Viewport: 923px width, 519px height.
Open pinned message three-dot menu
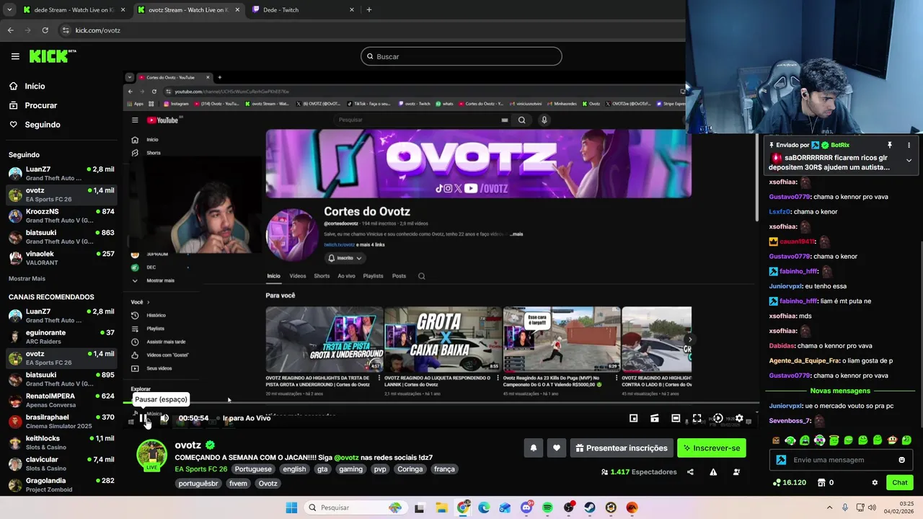(x=909, y=145)
